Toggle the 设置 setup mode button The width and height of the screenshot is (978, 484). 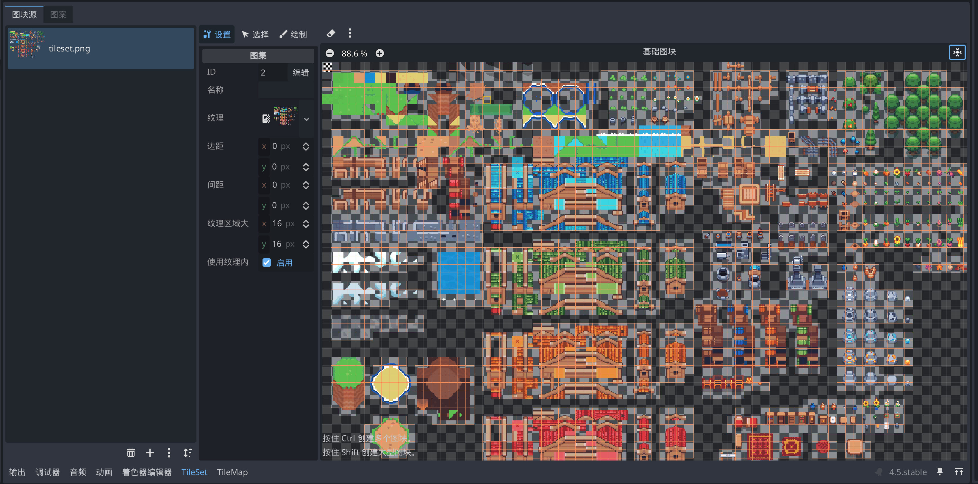coord(217,34)
